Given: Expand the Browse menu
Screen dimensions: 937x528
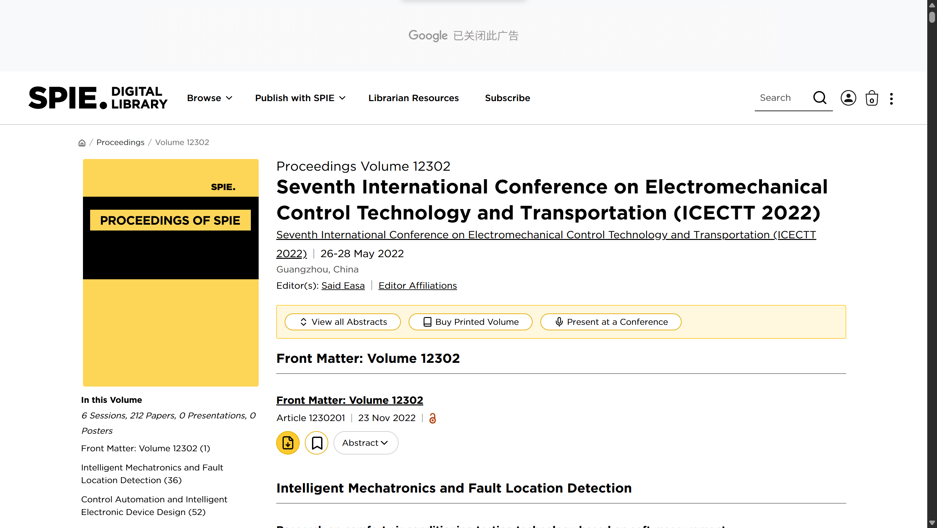Looking at the screenshot, I should click(210, 98).
